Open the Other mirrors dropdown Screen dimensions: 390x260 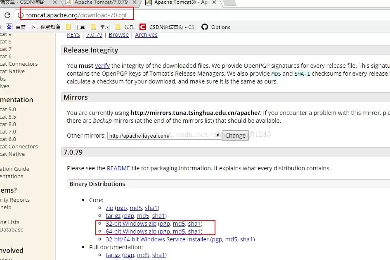point(164,136)
